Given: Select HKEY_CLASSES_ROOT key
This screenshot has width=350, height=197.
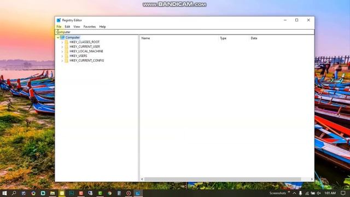Looking at the screenshot, I should (x=85, y=42).
